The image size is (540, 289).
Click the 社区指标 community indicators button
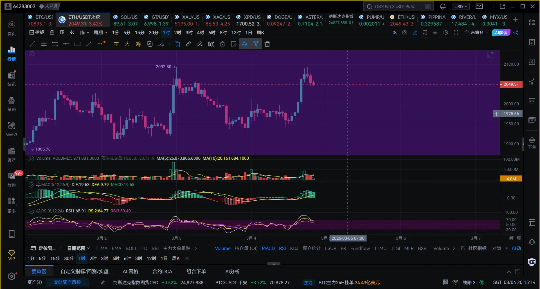(x=474, y=248)
